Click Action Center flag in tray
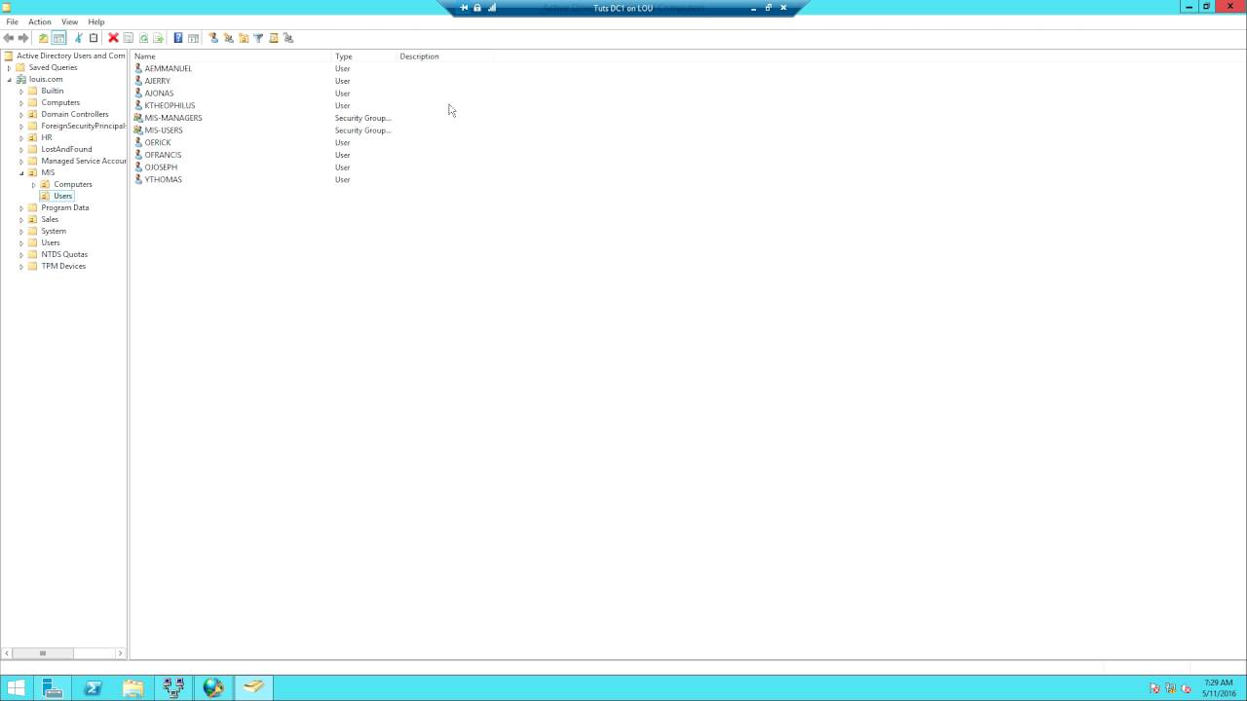The image size is (1247, 701). (x=1155, y=688)
